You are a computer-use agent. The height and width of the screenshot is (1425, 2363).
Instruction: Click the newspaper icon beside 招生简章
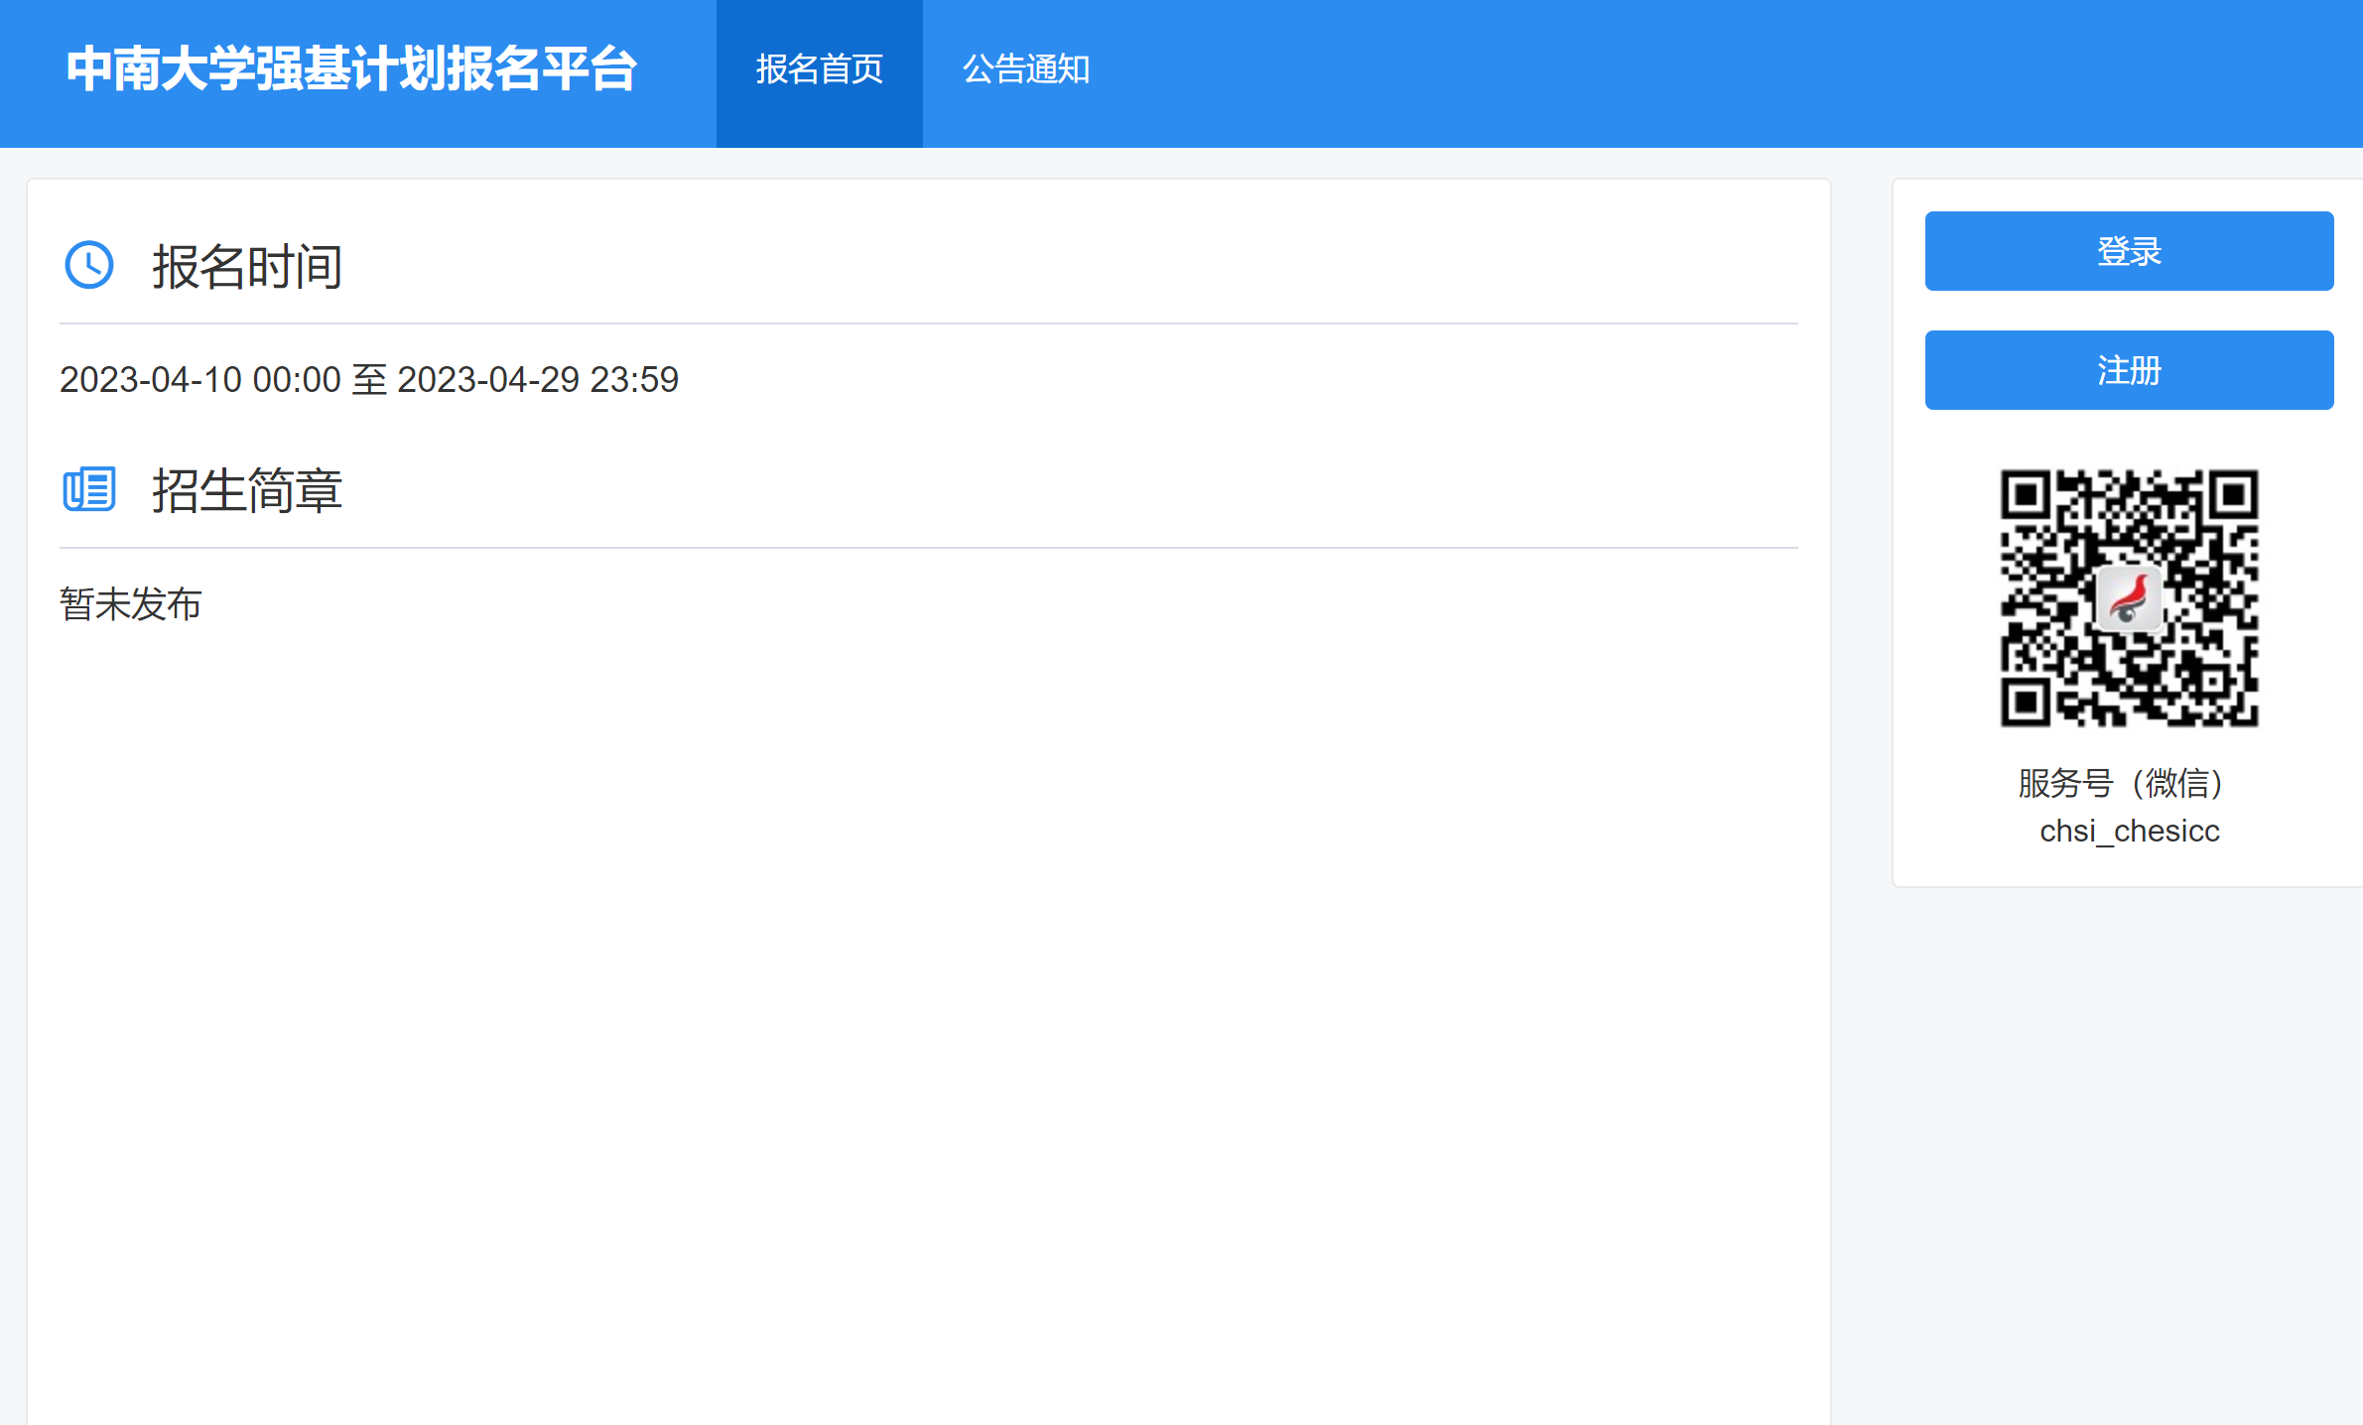point(89,489)
